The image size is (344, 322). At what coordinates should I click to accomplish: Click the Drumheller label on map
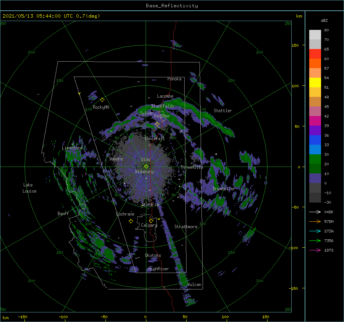click(x=224, y=189)
